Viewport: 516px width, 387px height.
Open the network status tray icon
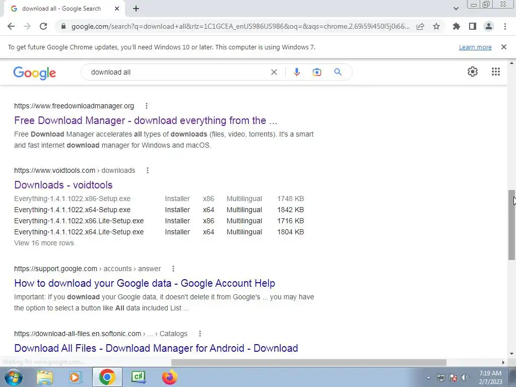pos(440,377)
